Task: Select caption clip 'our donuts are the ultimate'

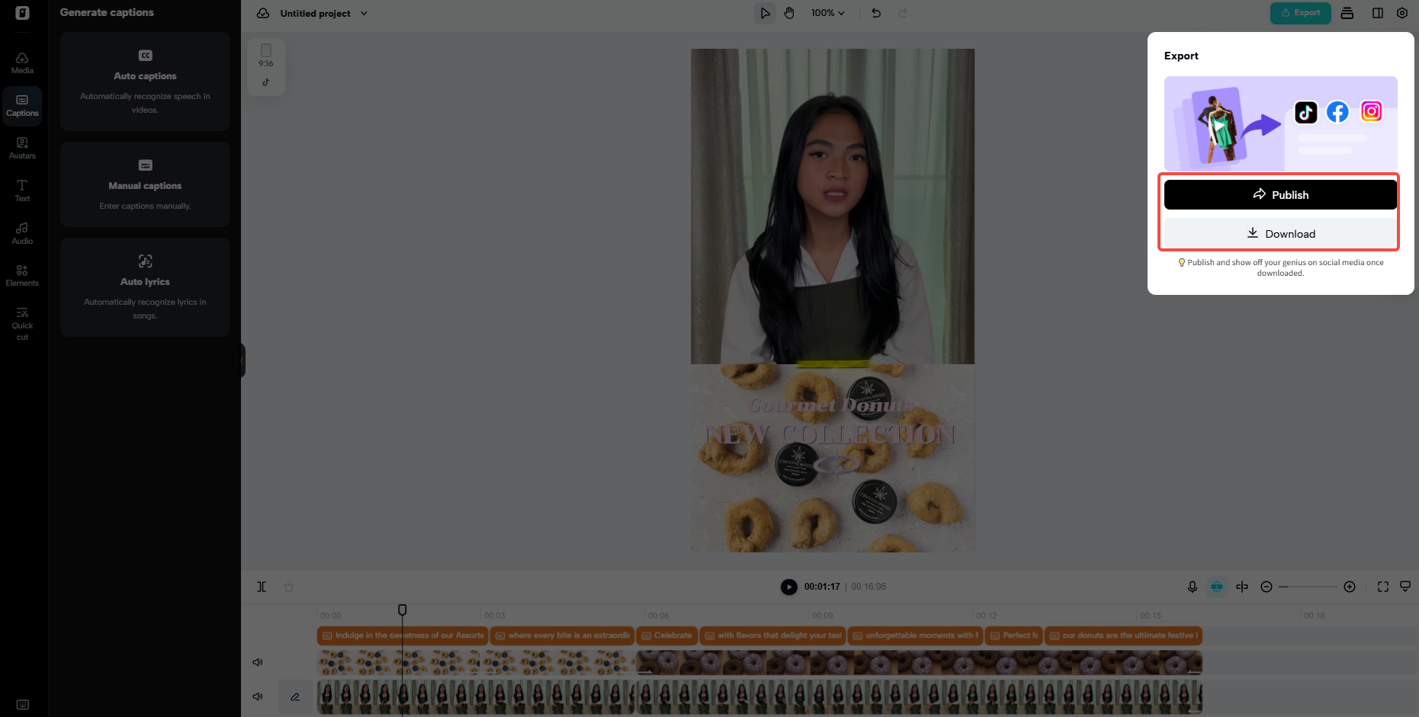Action: click(1123, 635)
